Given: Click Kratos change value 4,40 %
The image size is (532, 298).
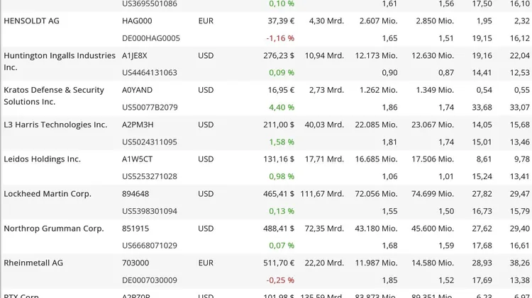Looking at the screenshot, I should 282,108.
